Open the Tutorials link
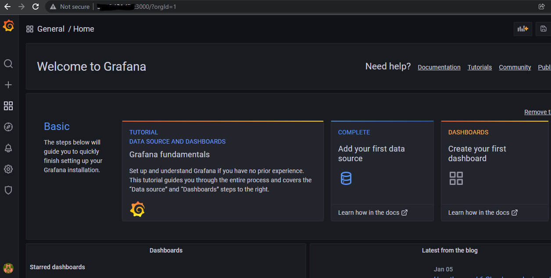 [x=479, y=67]
